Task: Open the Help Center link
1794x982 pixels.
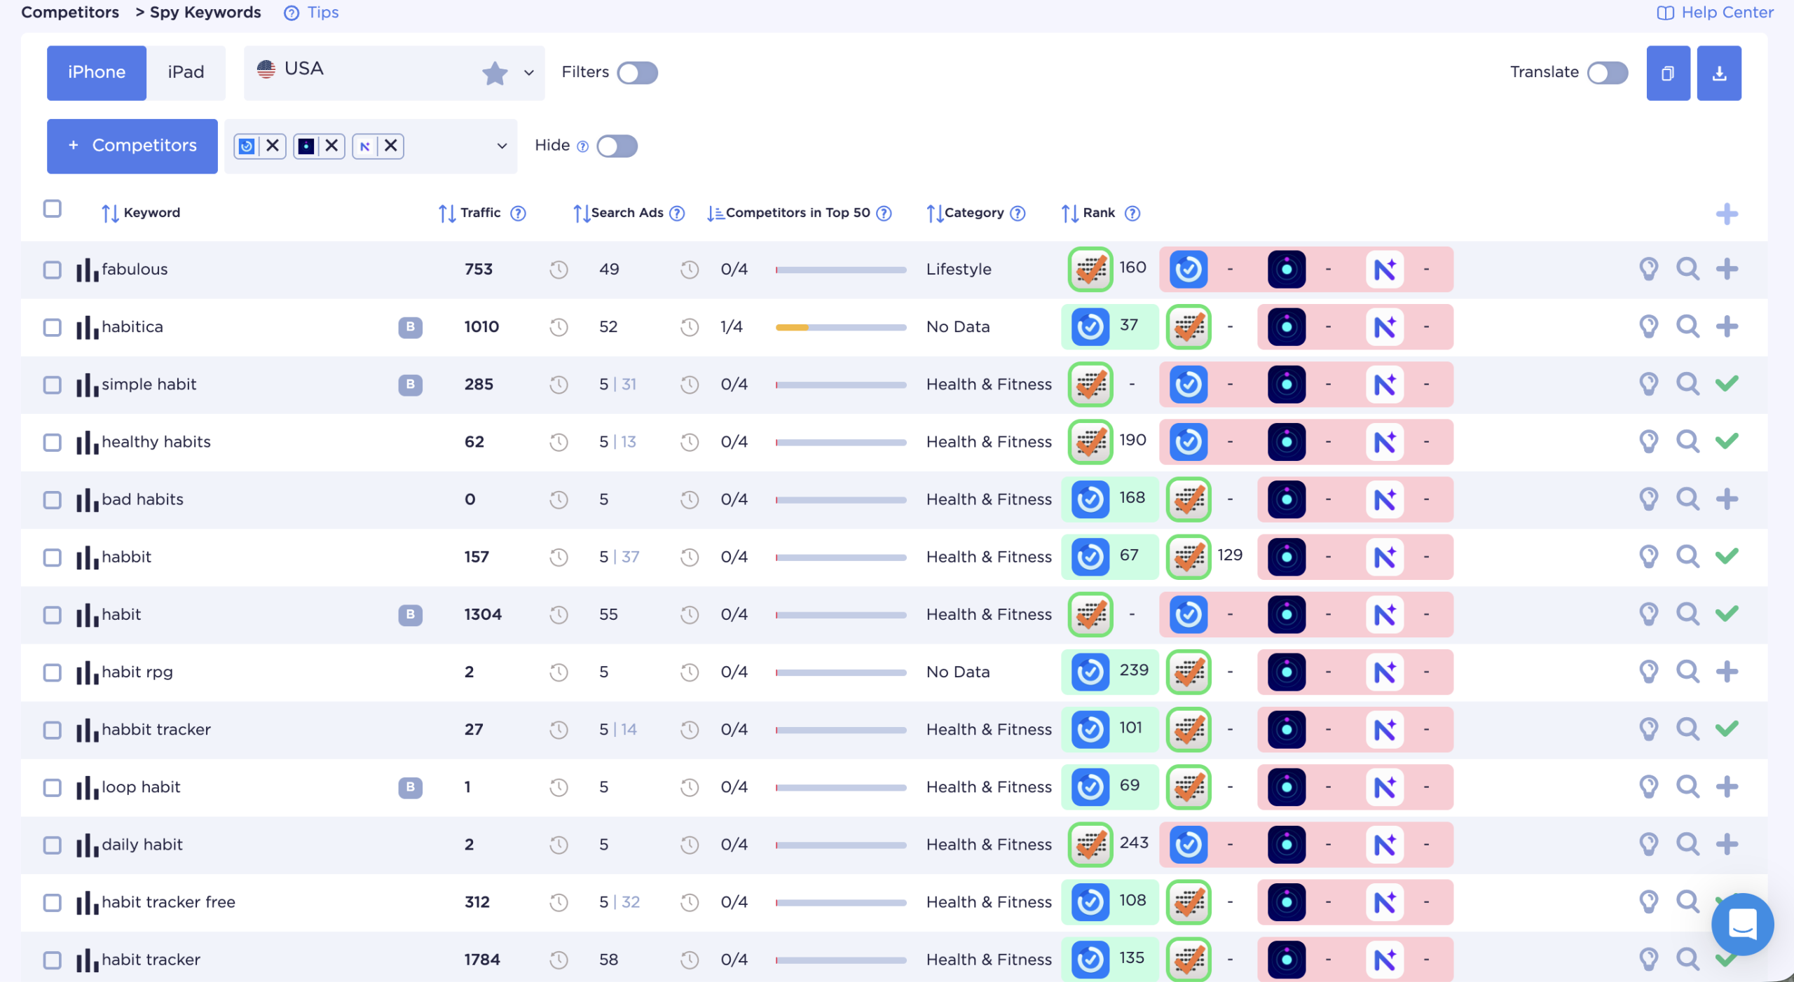Action: [x=1716, y=13]
